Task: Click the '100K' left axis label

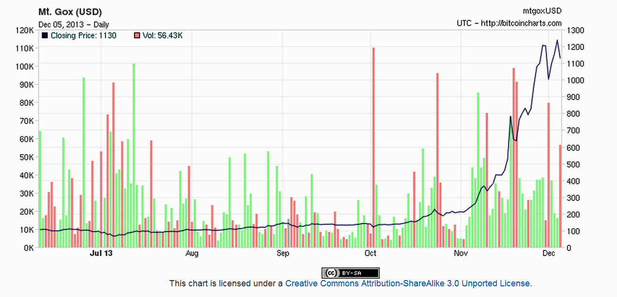Action: tap(26, 66)
